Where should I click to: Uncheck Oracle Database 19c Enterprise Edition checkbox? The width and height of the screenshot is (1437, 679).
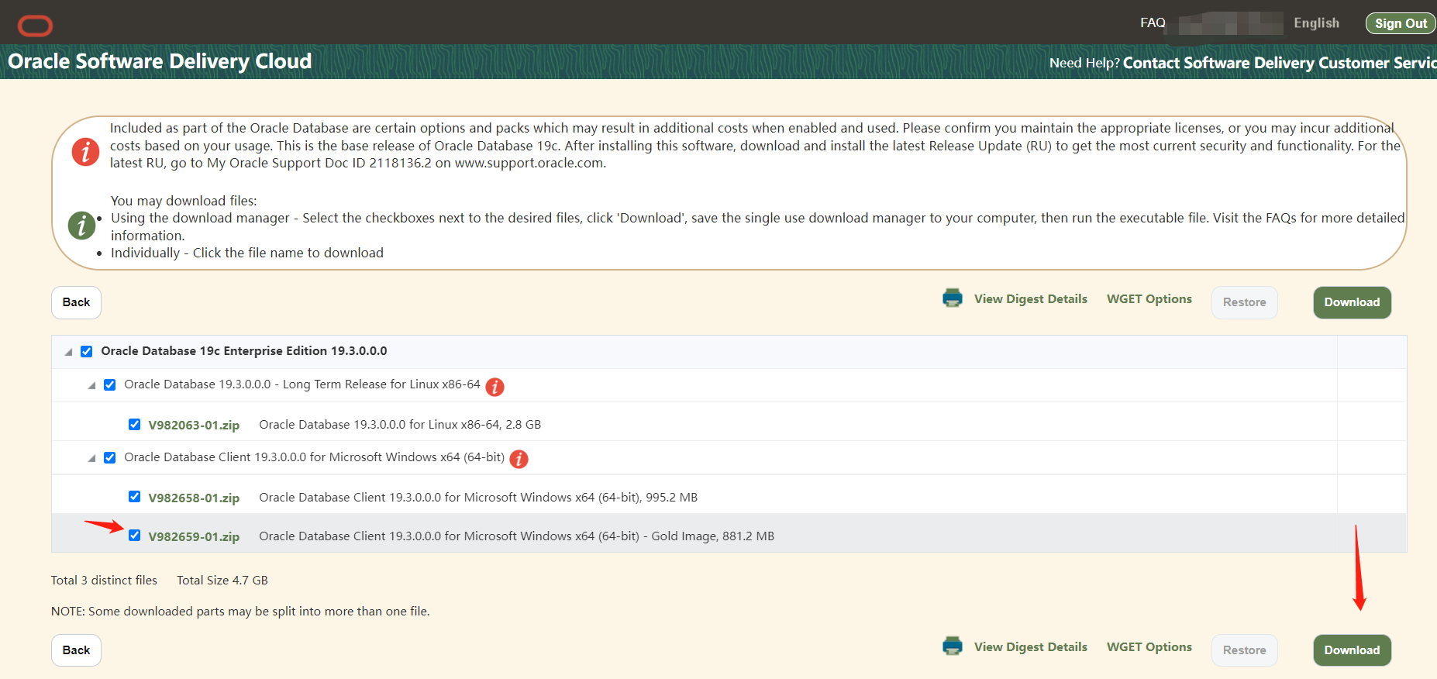click(x=87, y=351)
